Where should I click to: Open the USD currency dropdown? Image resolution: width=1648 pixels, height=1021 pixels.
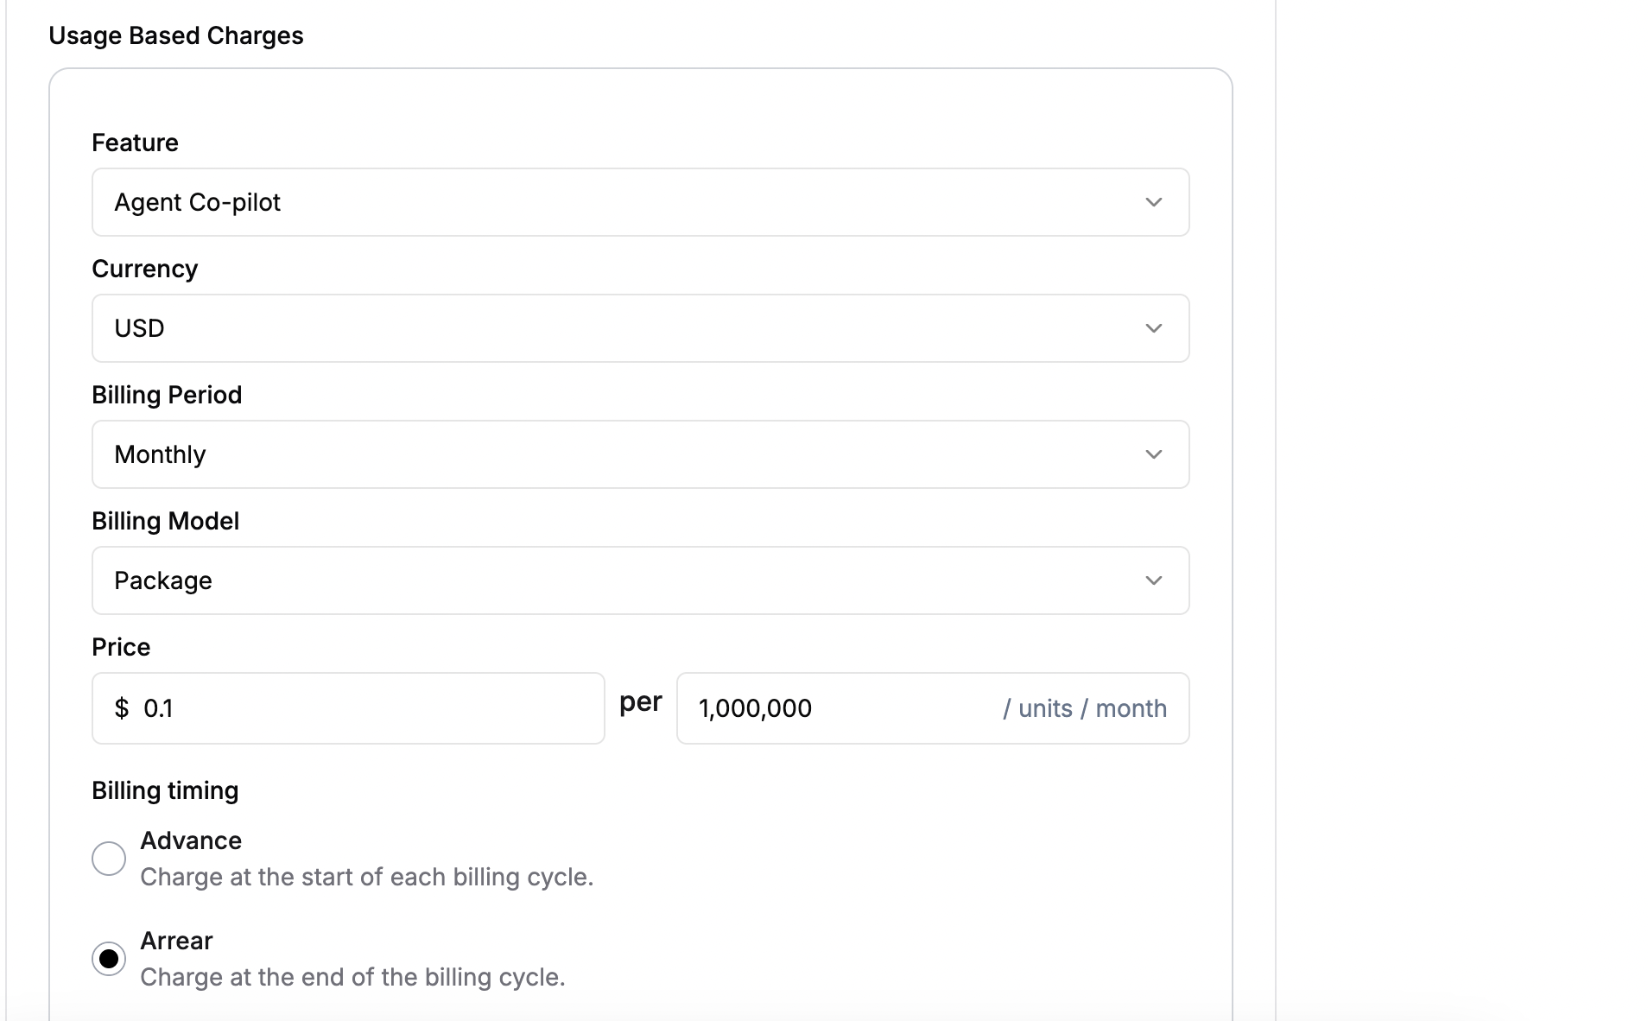[x=641, y=328]
